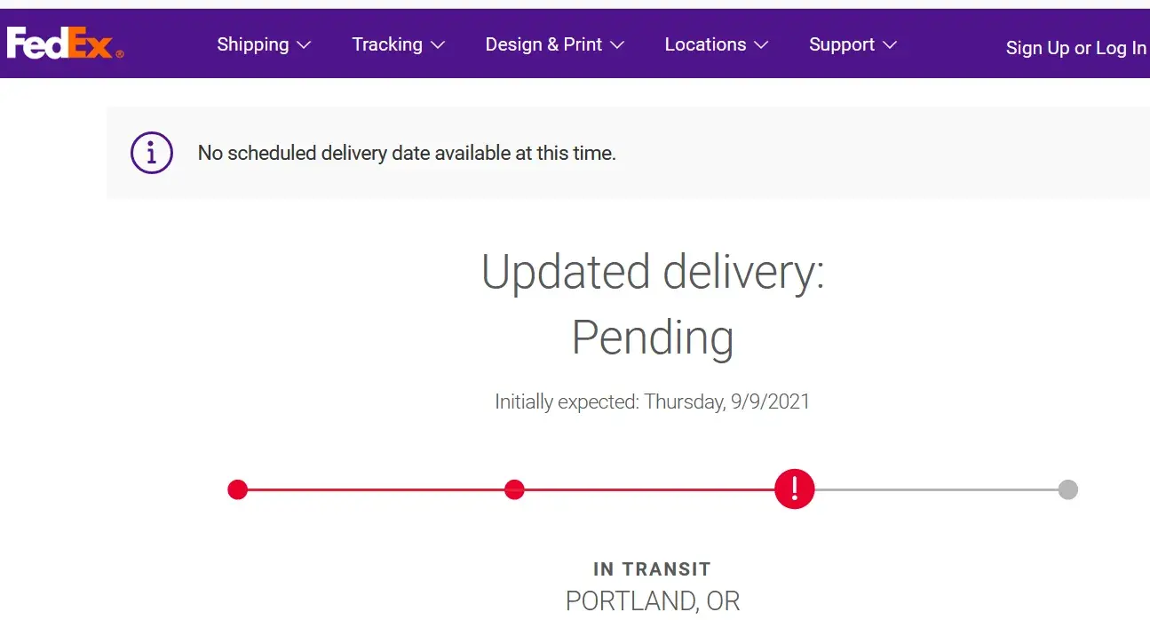Open the Shipping menu
1150x620 pixels.
[x=253, y=44]
